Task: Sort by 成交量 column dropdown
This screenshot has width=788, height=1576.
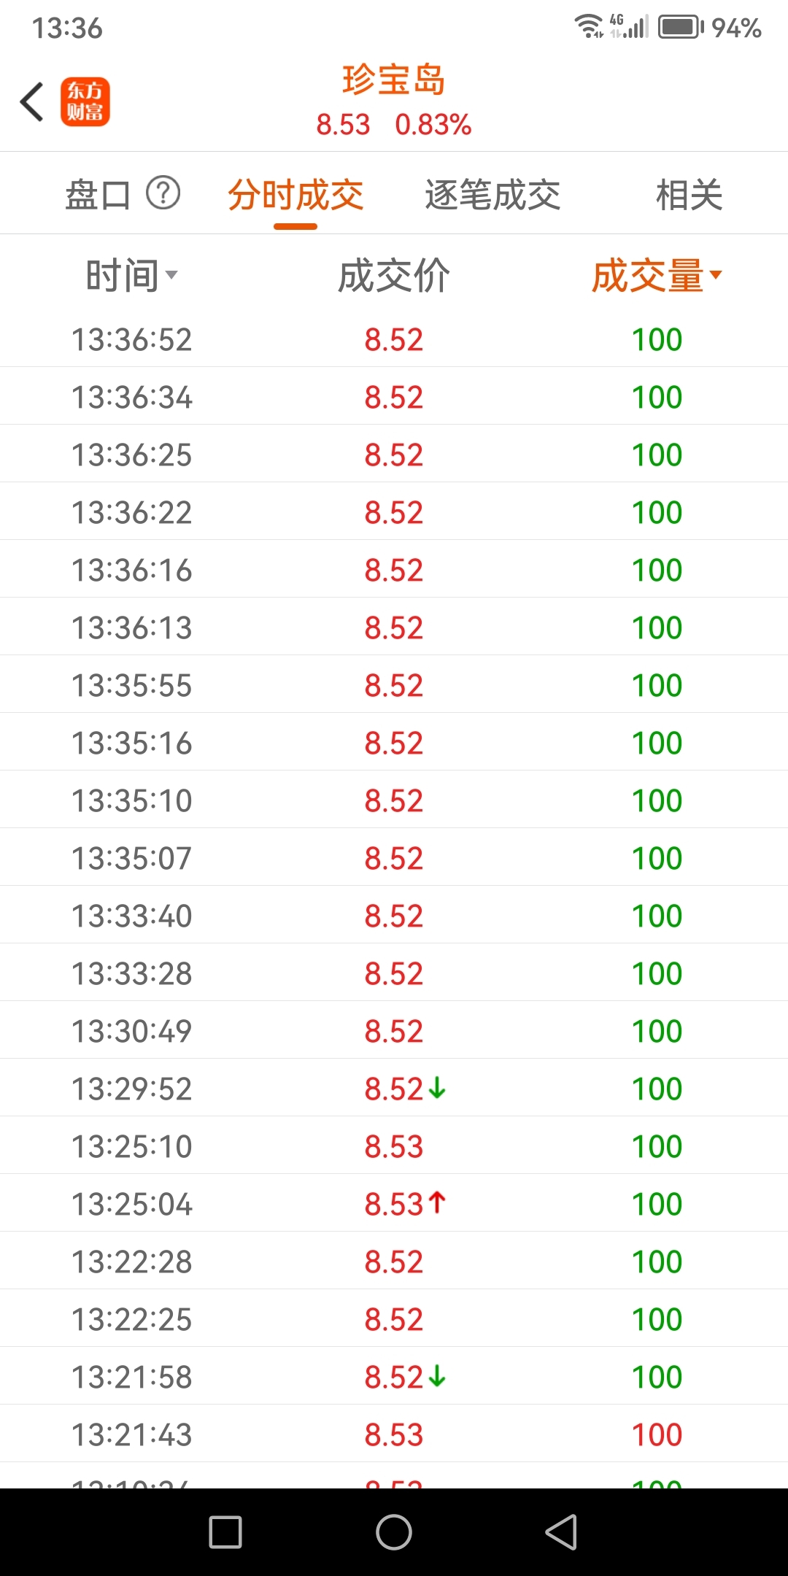Action: tap(657, 276)
